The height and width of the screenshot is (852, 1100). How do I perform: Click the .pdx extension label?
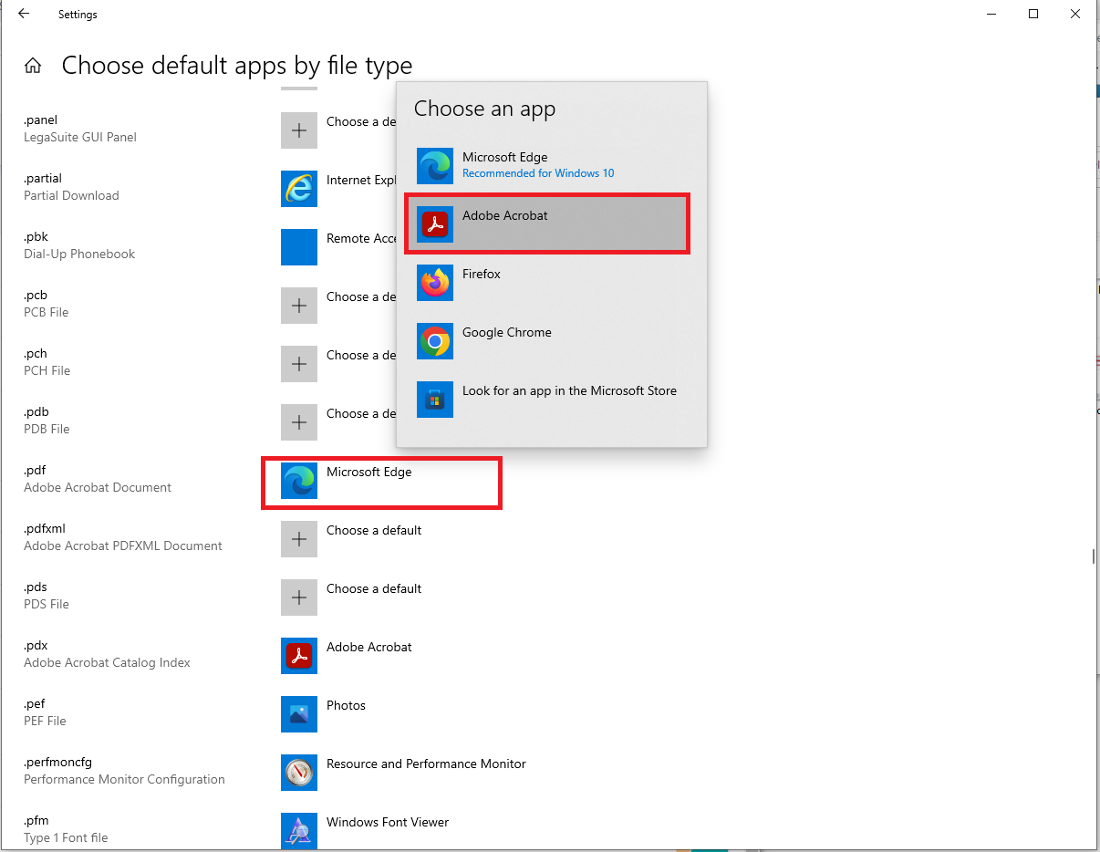point(35,646)
